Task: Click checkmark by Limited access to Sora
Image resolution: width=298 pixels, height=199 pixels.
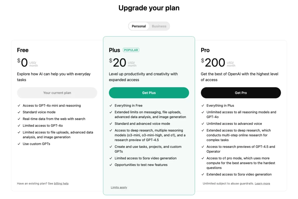Action: point(111,158)
